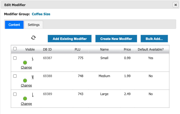Click the price 2.49

[127, 94]
